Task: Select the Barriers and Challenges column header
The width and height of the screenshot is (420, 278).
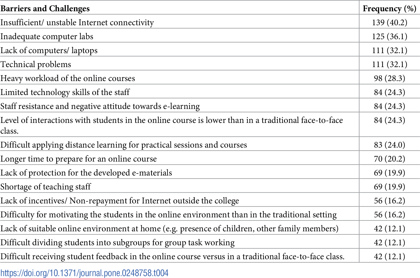Action: tap(45, 9)
